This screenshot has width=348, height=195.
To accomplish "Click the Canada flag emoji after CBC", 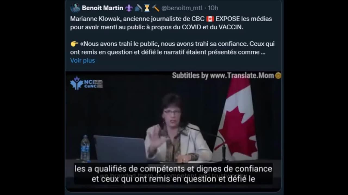I will tap(210, 19).
